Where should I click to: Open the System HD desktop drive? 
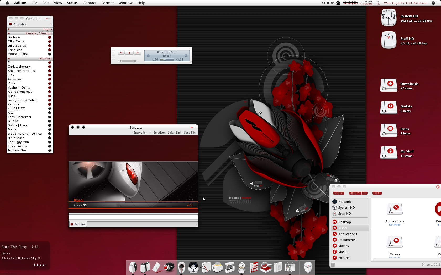[x=389, y=18]
